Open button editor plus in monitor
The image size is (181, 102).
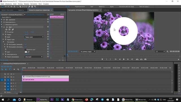pos(178,59)
